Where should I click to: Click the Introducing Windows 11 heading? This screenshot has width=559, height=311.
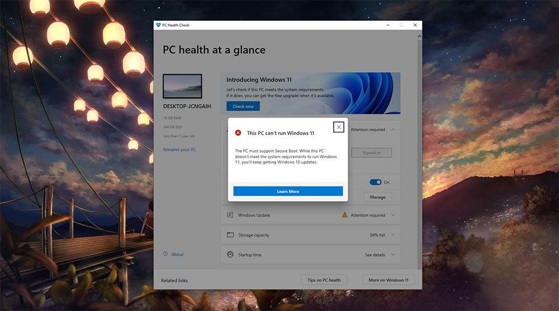[259, 79]
